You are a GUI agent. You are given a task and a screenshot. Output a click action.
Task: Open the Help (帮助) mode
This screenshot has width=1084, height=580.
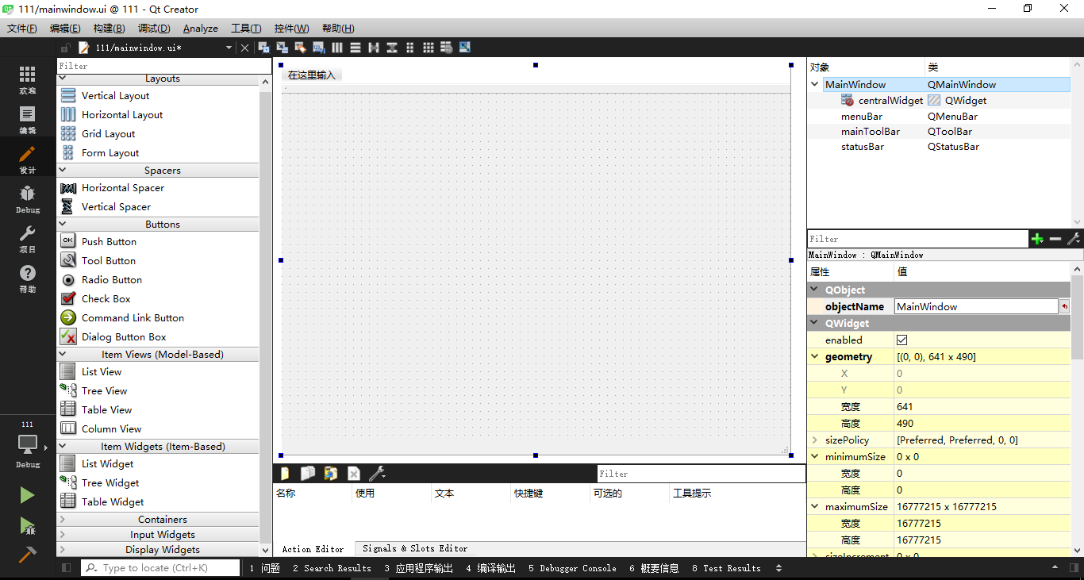(x=27, y=278)
